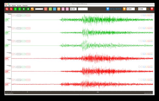The width and height of the screenshot is (159, 101).
Task: Open the Channels menu
Action: pos(25,6)
